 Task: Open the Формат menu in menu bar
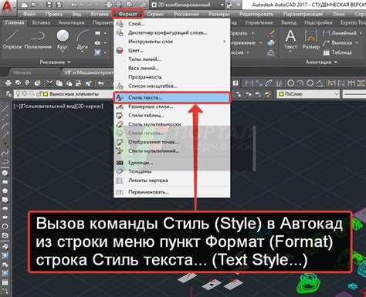127,14
